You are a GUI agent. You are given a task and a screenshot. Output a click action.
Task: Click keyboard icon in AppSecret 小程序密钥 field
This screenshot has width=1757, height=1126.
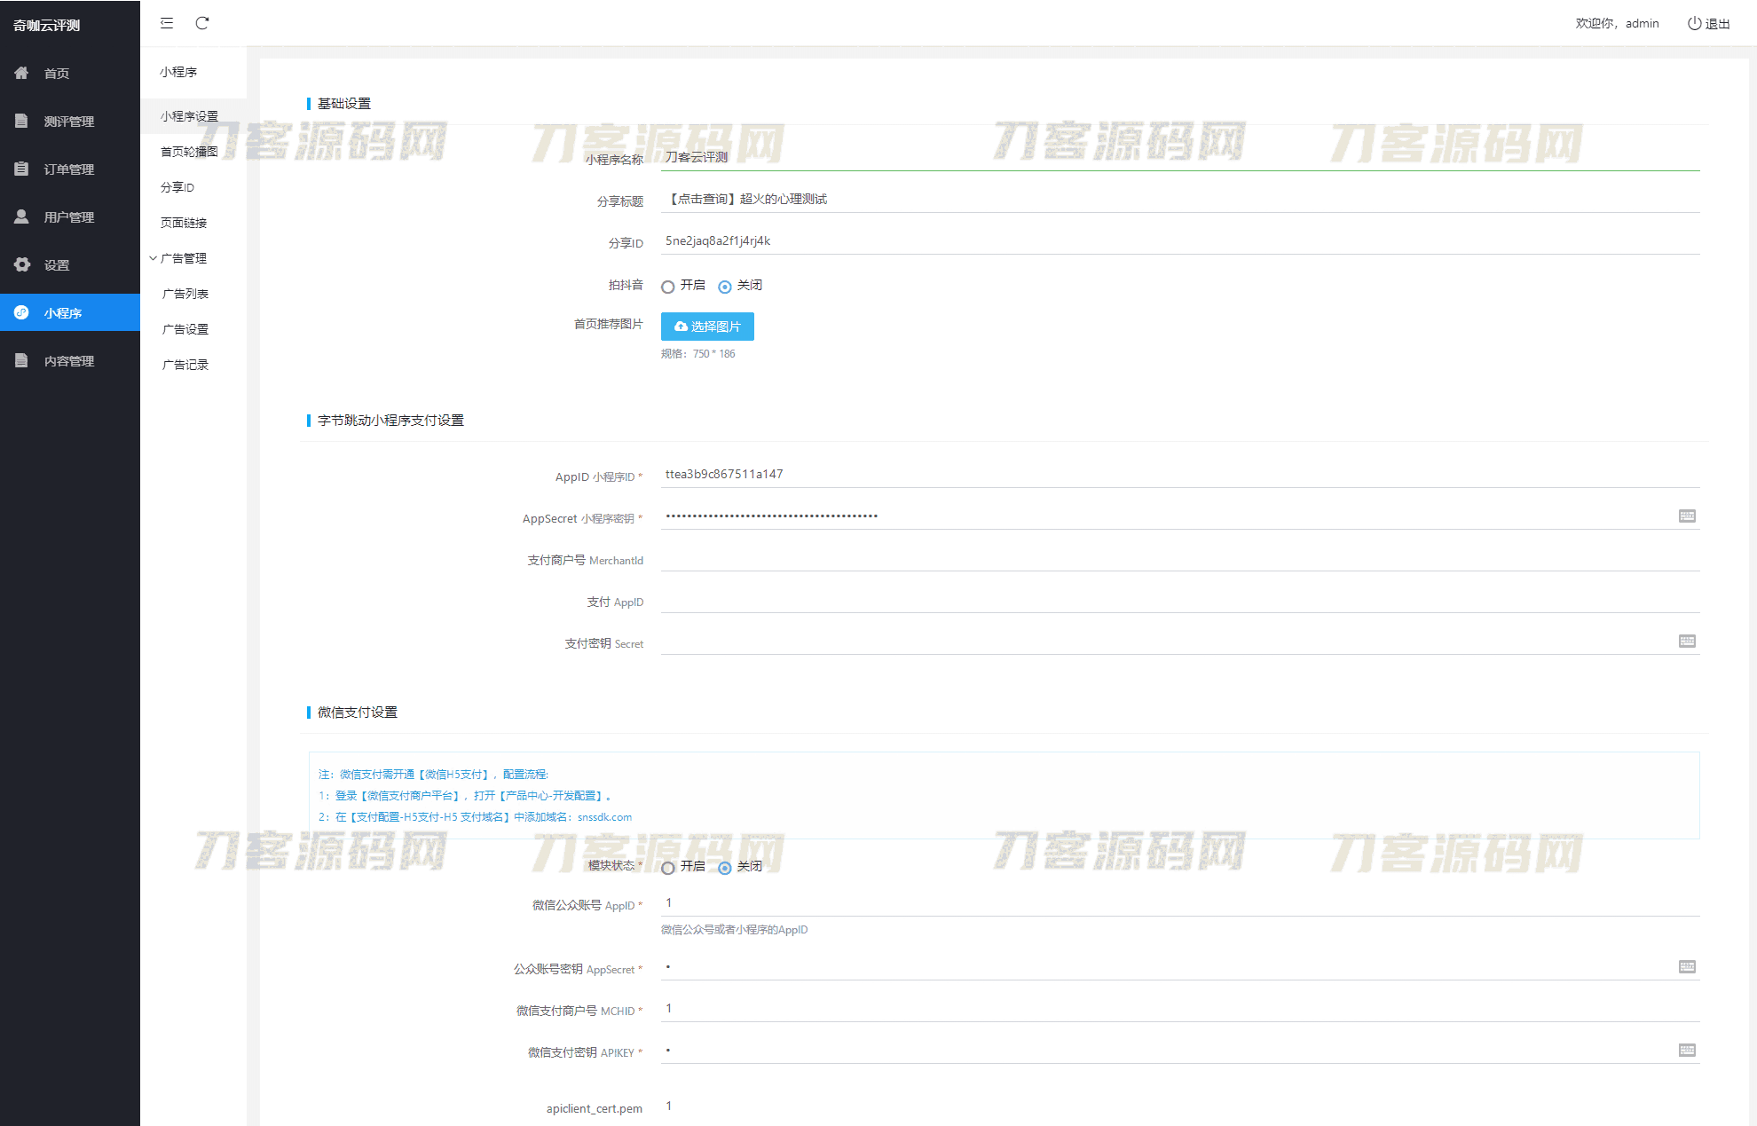pos(1687,516)
